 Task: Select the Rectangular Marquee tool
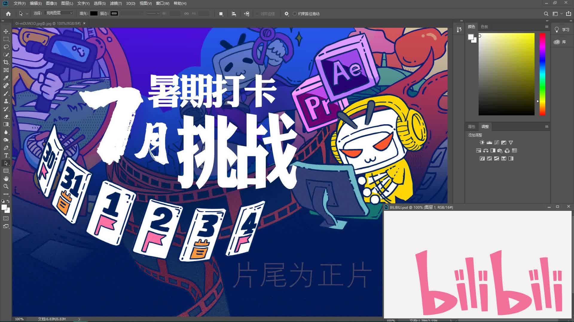click(x=6, y=39)
